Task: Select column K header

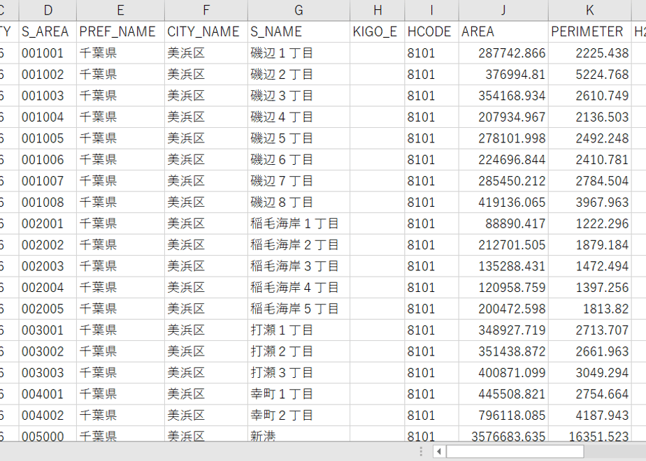Action: tap(590, 10)
